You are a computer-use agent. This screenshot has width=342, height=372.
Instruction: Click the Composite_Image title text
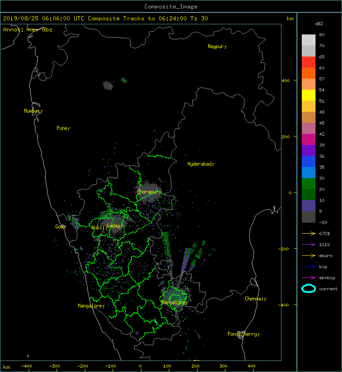tap(171, 7)
